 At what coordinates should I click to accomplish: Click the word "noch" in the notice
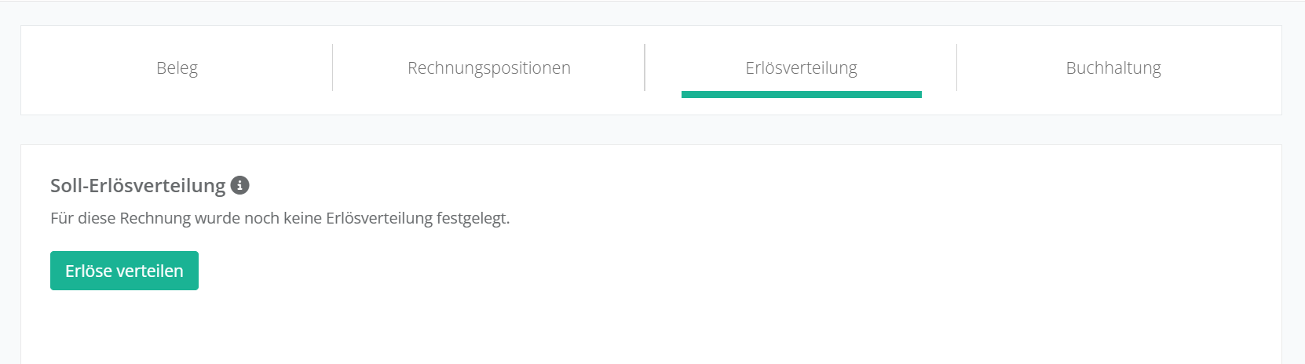(x=261, y=218)
